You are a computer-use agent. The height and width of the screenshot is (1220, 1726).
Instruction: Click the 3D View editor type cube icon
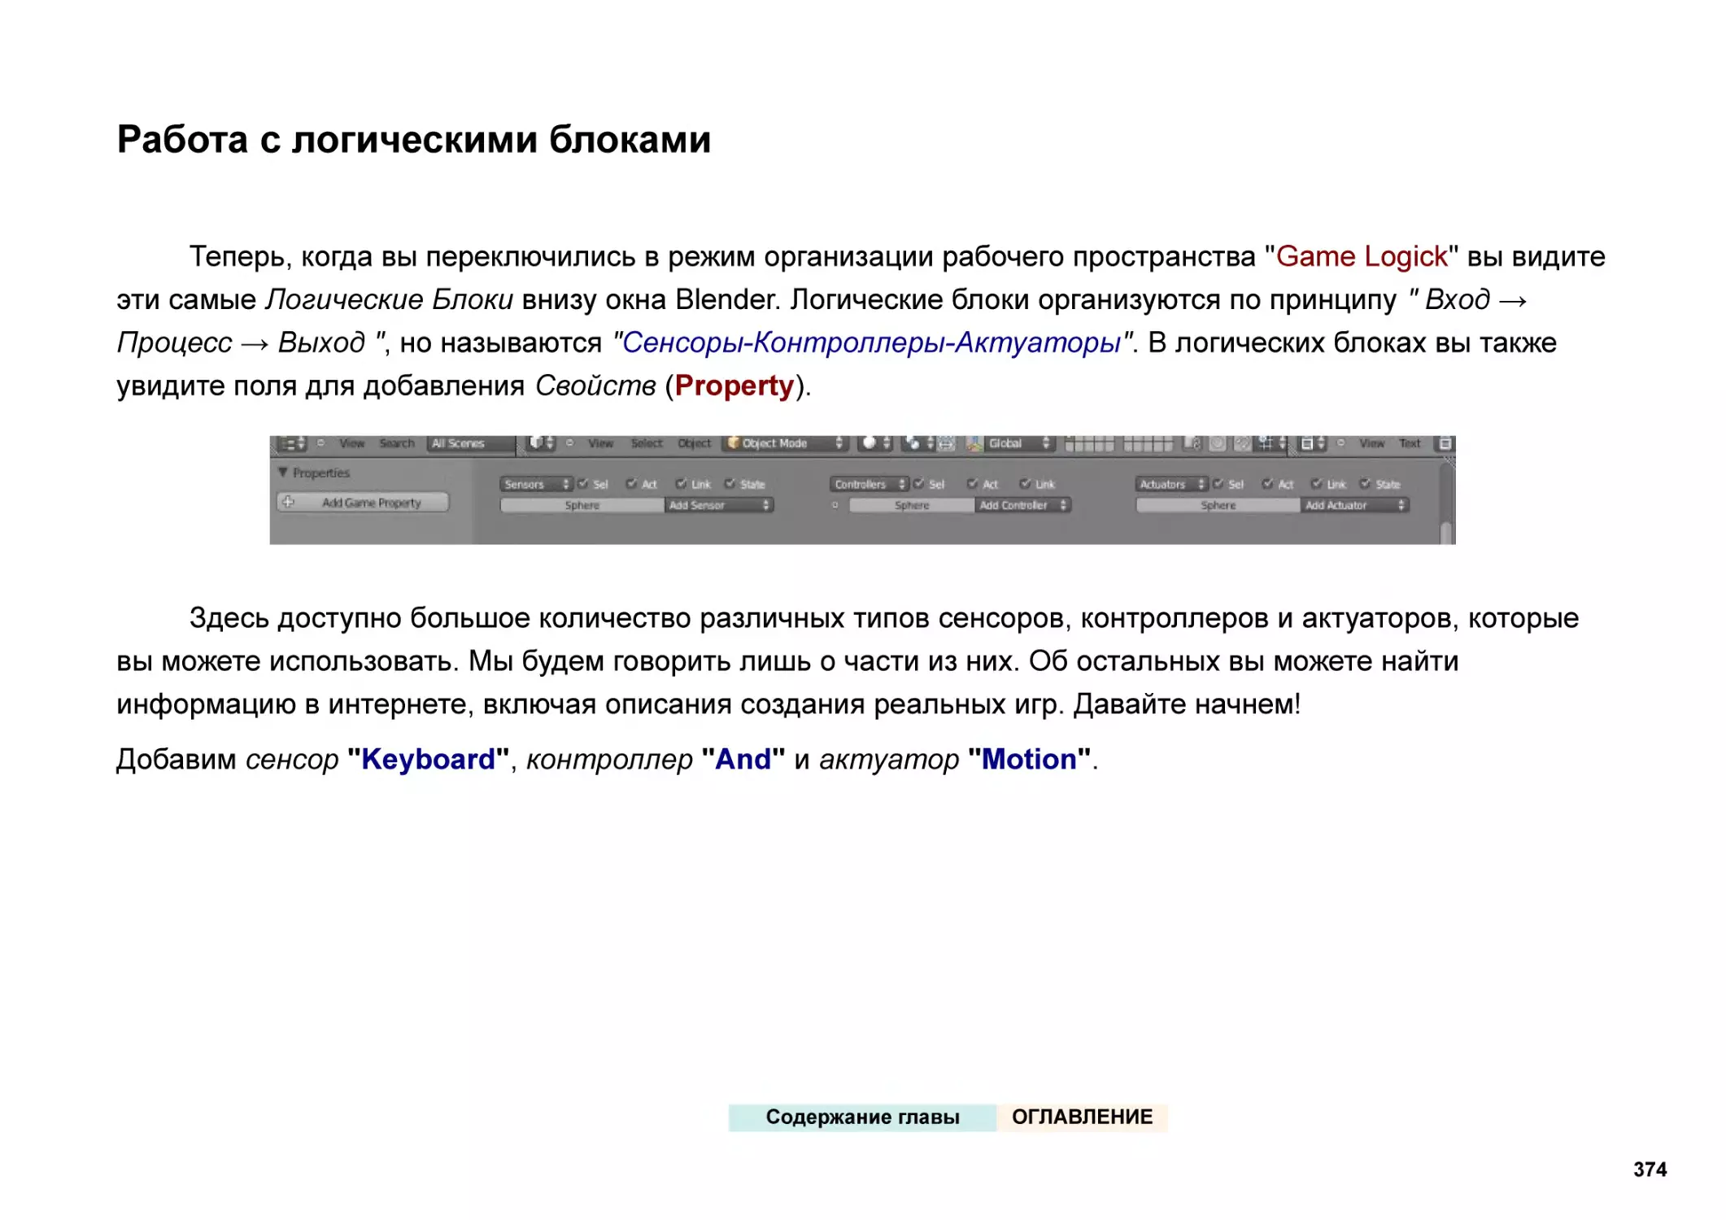[x=541, y=443]
